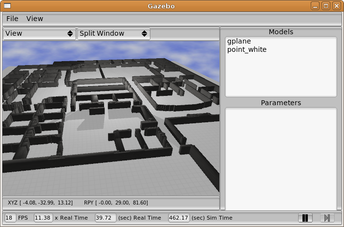Select point_white model in the list
The height and width of the screenshot is (227, 344).
[247, 49]
